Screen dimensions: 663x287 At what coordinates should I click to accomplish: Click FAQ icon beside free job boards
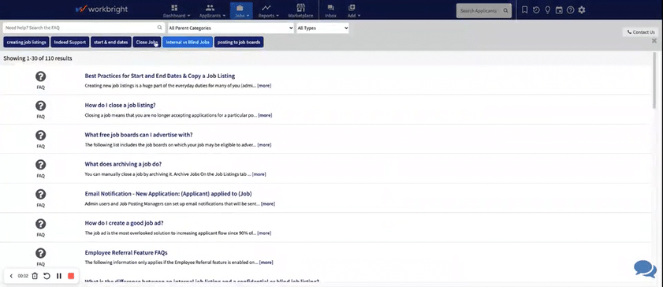[40, 136]
